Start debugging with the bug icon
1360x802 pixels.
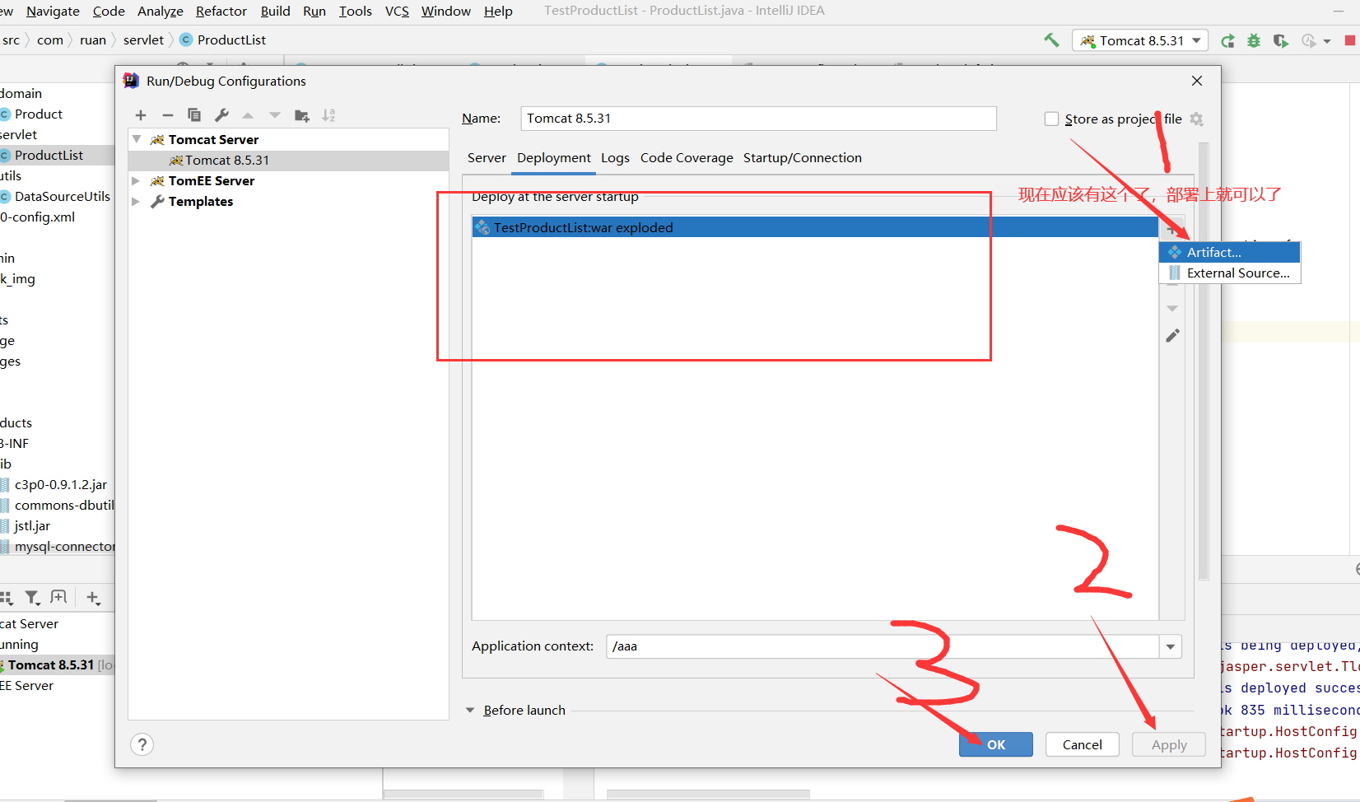1254,40
